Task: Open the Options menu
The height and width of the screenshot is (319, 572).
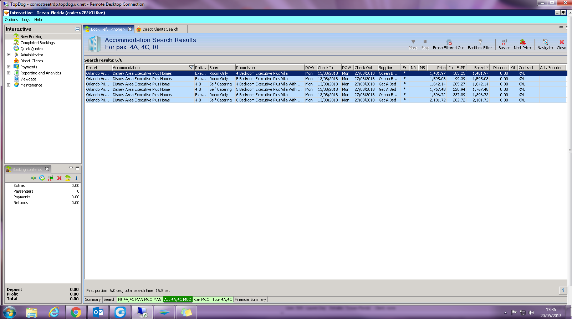Action: click(11, 20)
